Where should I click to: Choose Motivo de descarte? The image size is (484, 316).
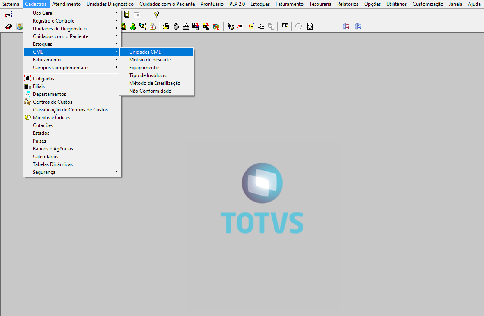[x=157, y=60]
